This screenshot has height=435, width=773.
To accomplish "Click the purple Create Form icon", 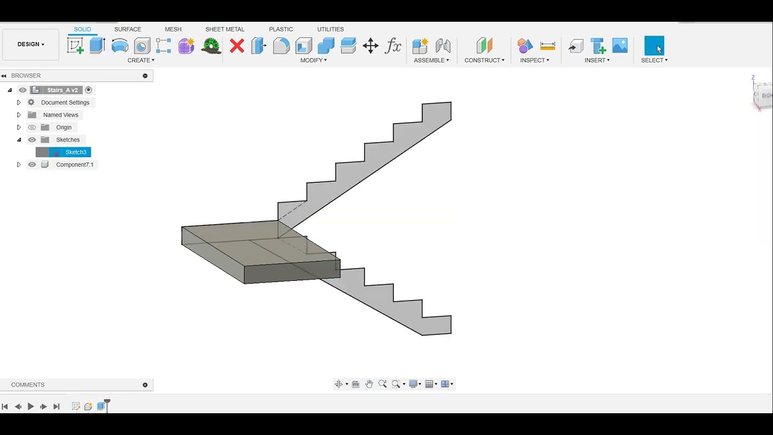I will tap(186, 46).
